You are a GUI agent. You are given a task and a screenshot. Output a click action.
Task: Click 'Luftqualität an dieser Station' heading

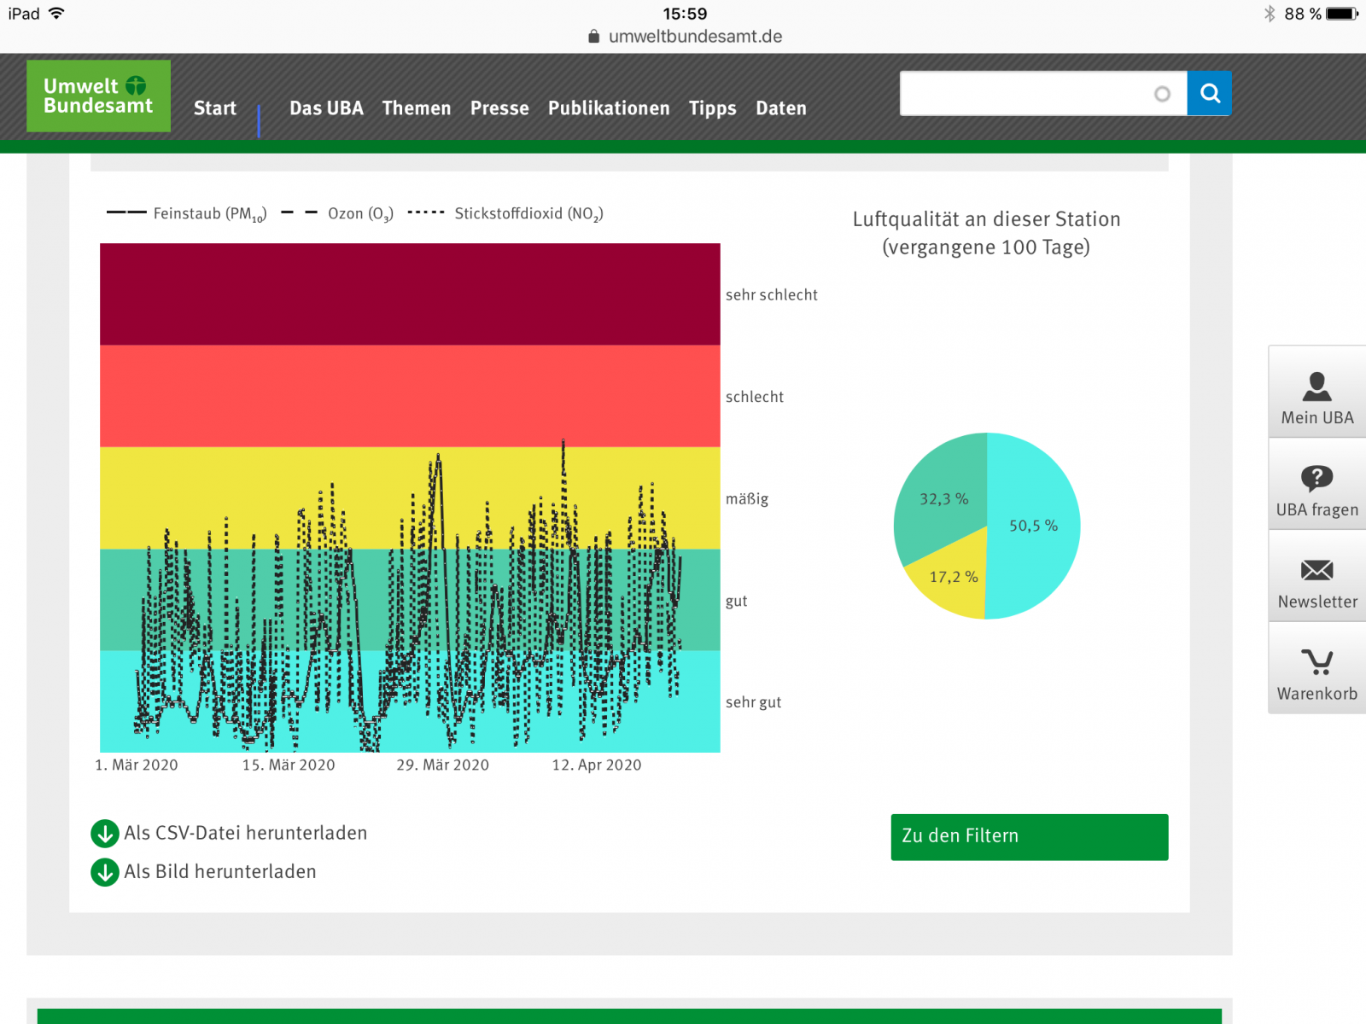pos(986,219)
